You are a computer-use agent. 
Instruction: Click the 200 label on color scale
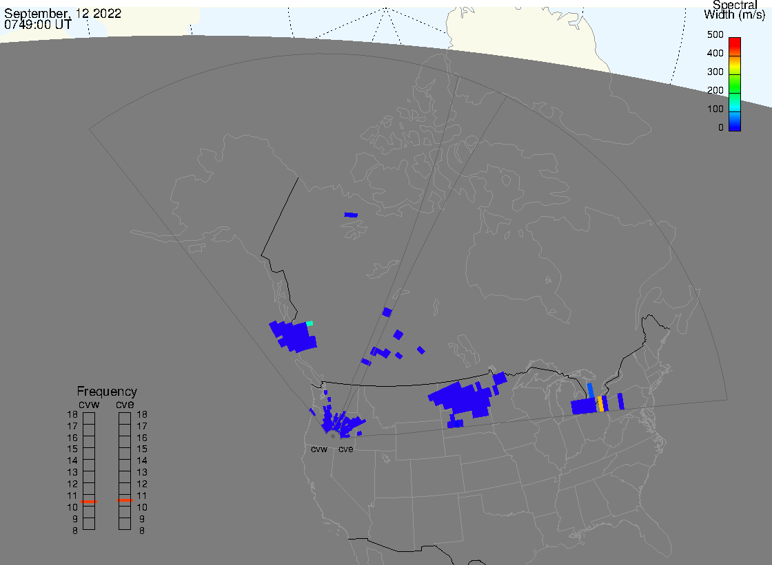[x=715, y=91]
